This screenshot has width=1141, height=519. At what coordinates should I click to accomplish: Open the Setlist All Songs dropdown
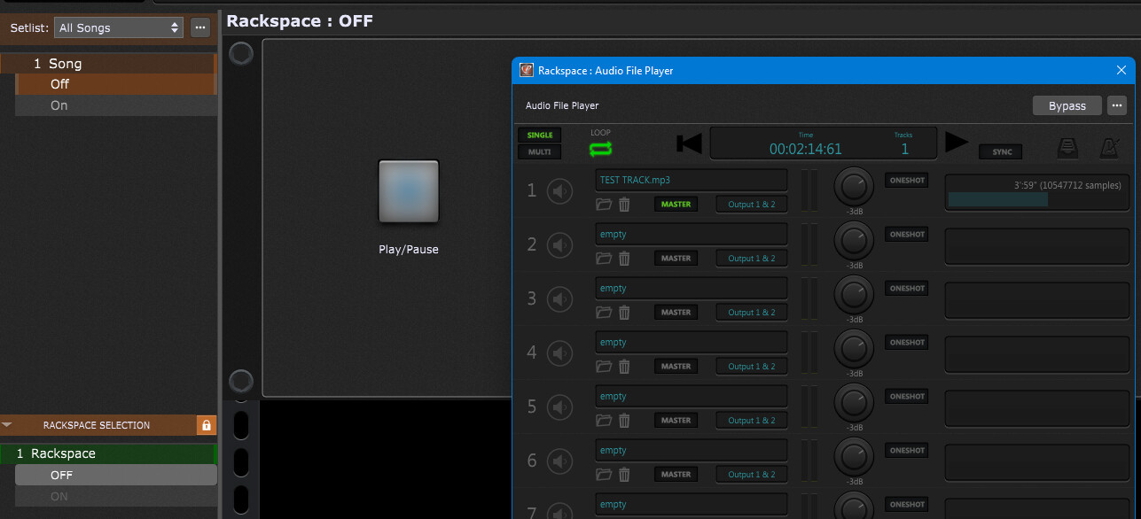click(119, 28)
